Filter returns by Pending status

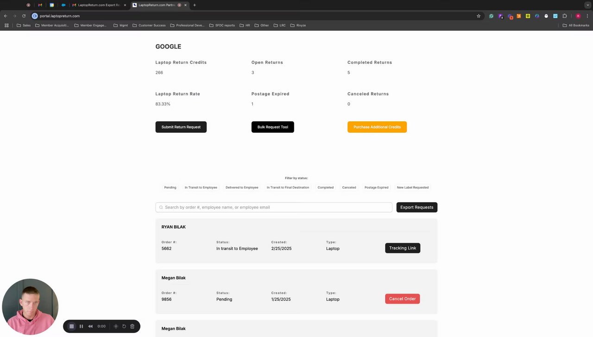tap(170, 187)
